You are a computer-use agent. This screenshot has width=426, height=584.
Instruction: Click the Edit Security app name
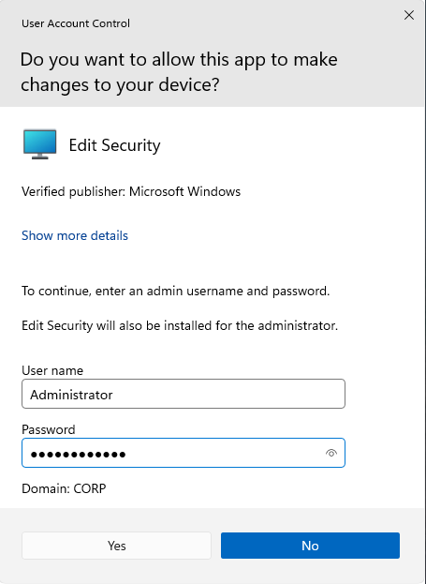pos(114,145)
